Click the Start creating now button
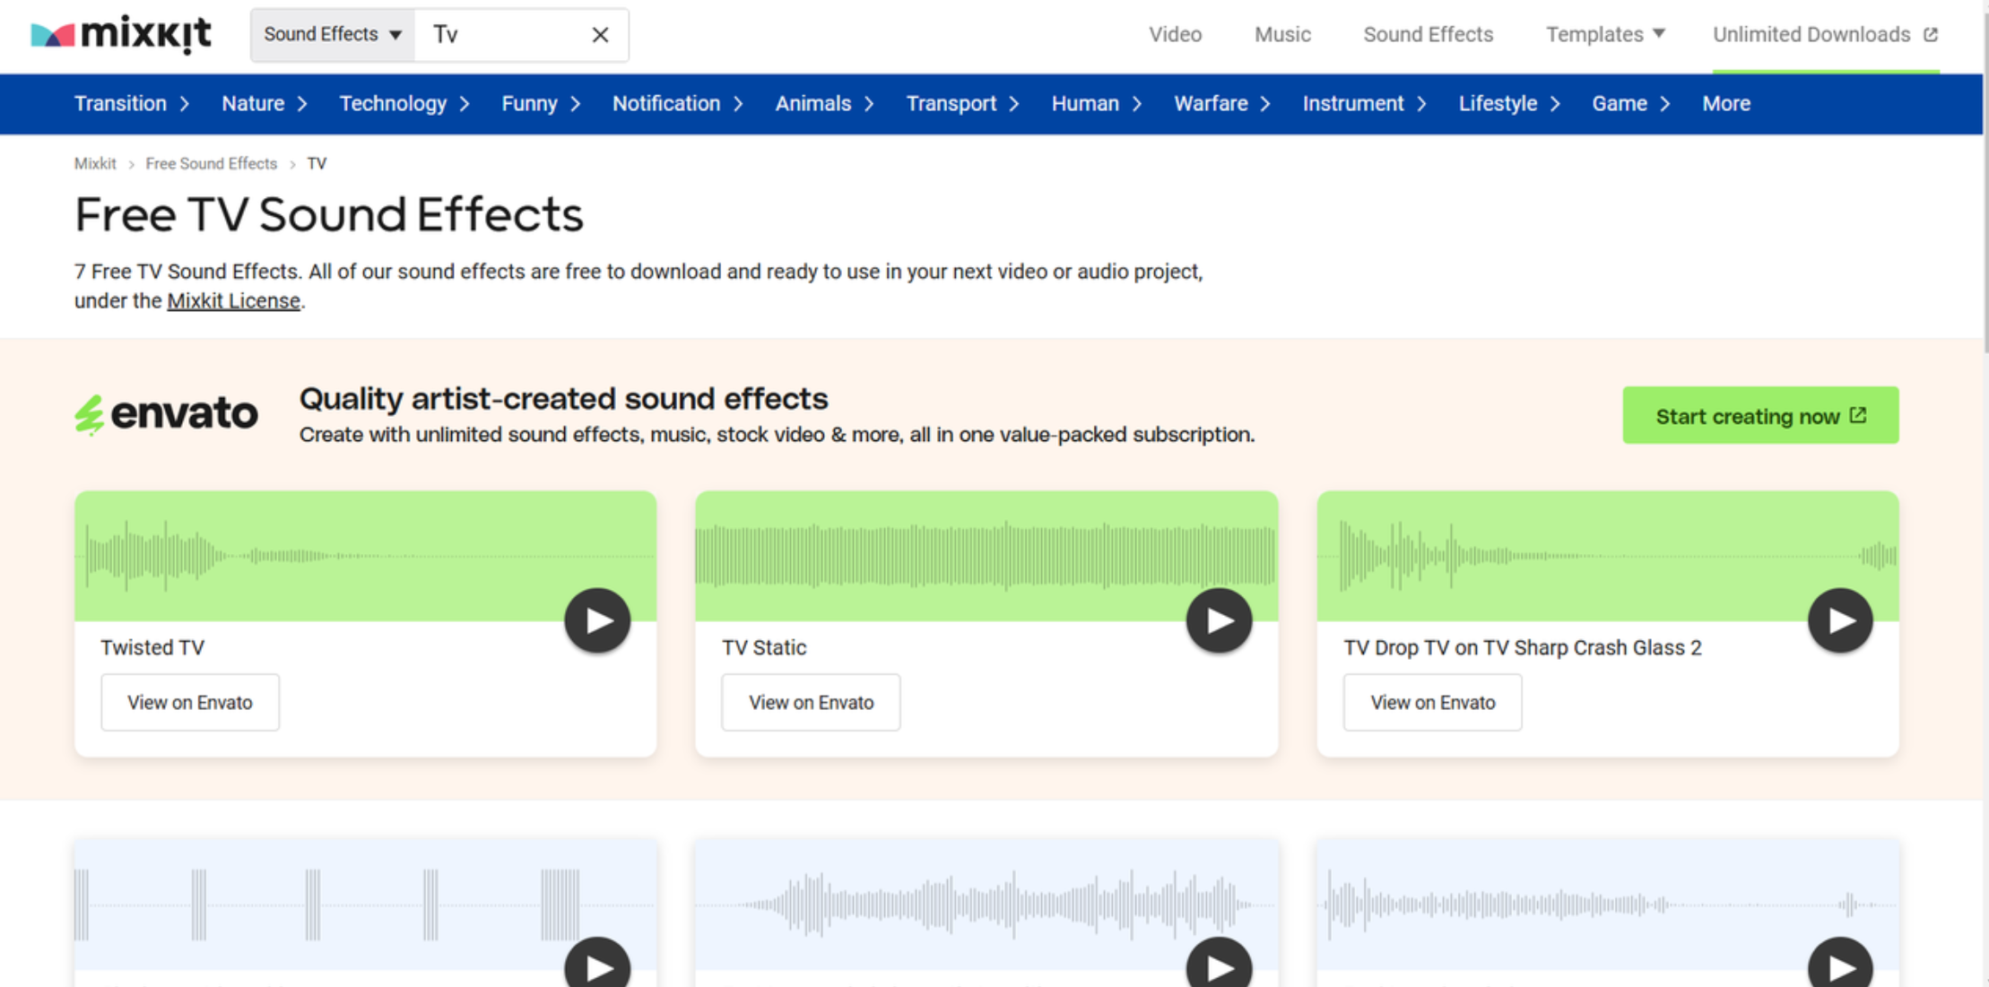1989x987 pixels. click(x=1759, y=415)
